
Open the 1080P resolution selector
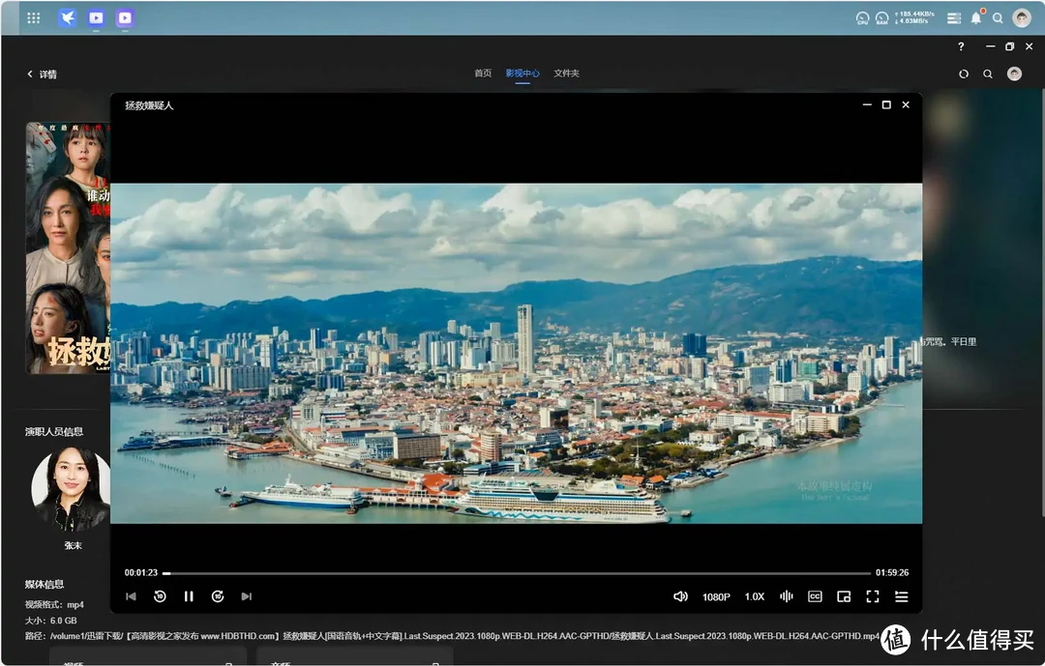(x=716, y=597)
